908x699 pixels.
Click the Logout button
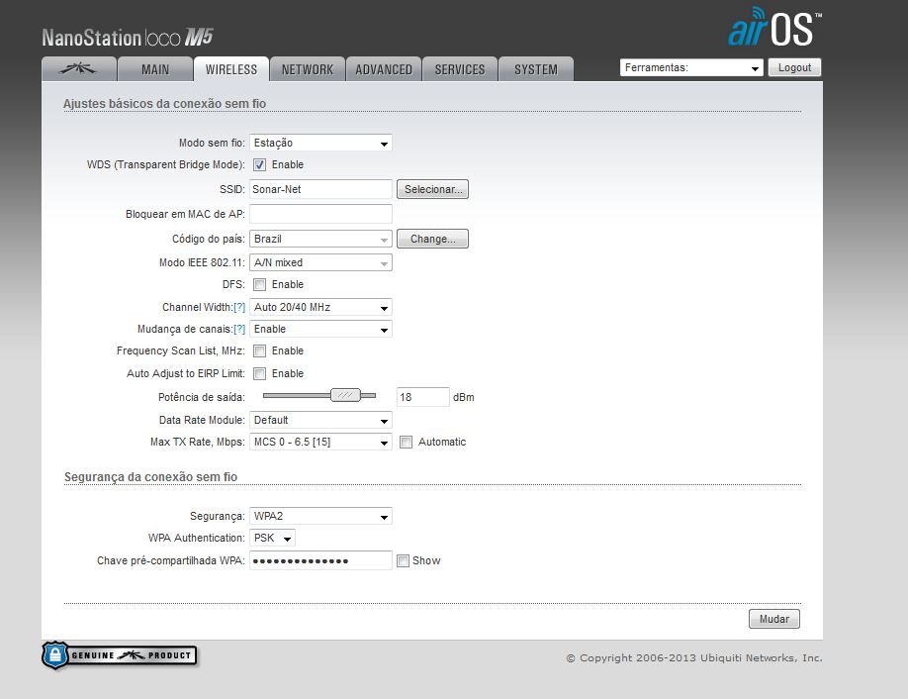tap(794, 67)
